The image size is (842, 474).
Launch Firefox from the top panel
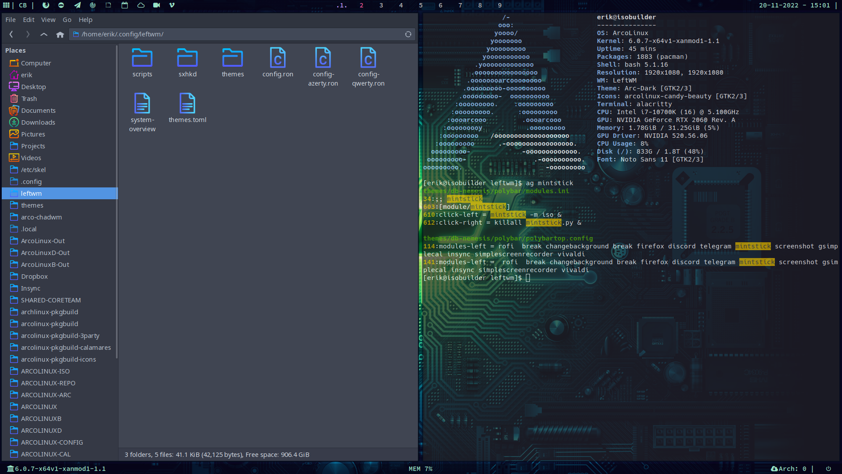click(46, 6)
